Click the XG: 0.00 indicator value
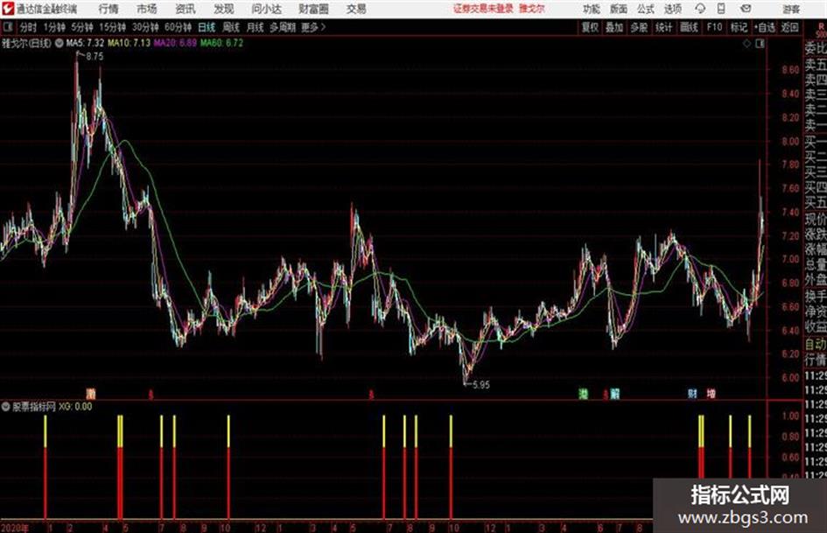This screenshot has width=827, height=533. [x=75, y=406]
